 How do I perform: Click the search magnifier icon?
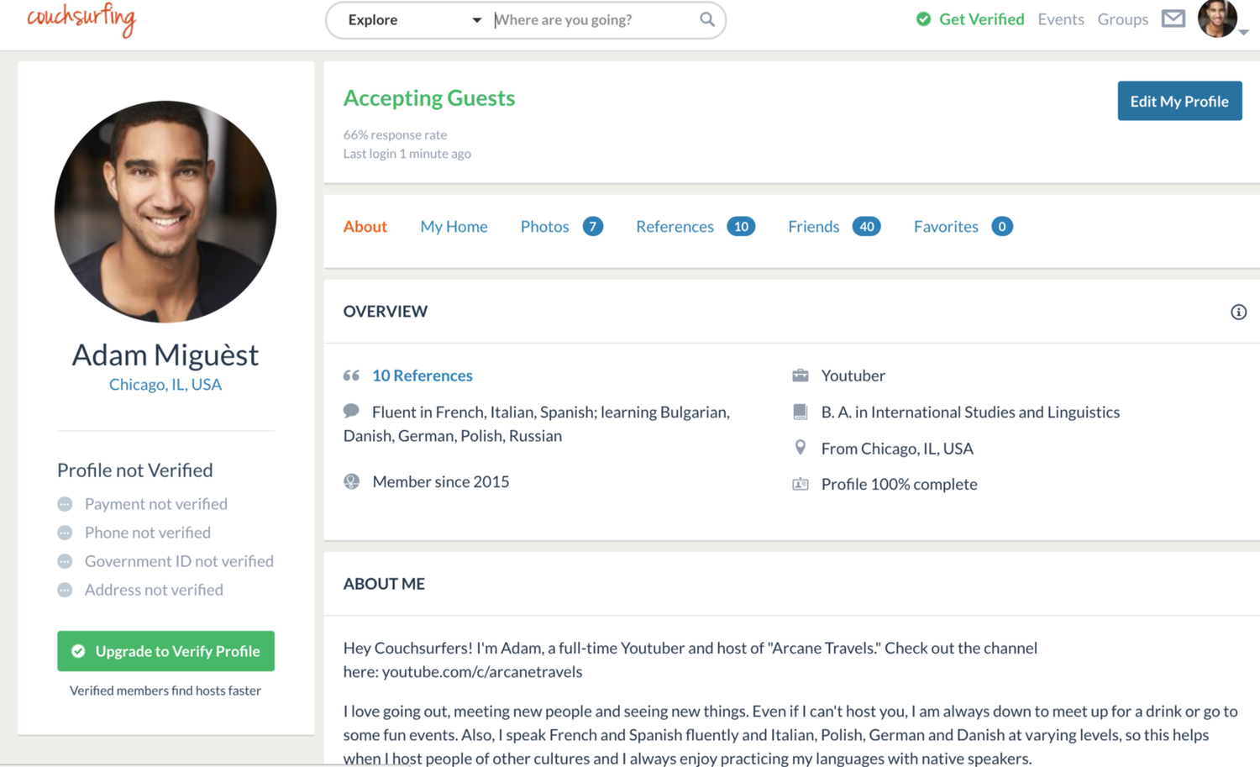tap(707, 19)
